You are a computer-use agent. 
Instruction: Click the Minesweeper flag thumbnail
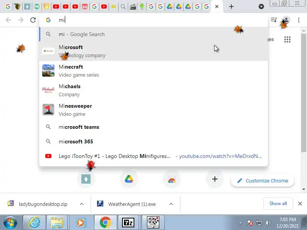tap(48, 110)
